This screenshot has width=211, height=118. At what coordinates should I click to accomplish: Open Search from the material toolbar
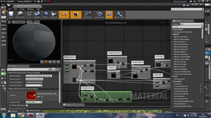click(x=37, y=14)
